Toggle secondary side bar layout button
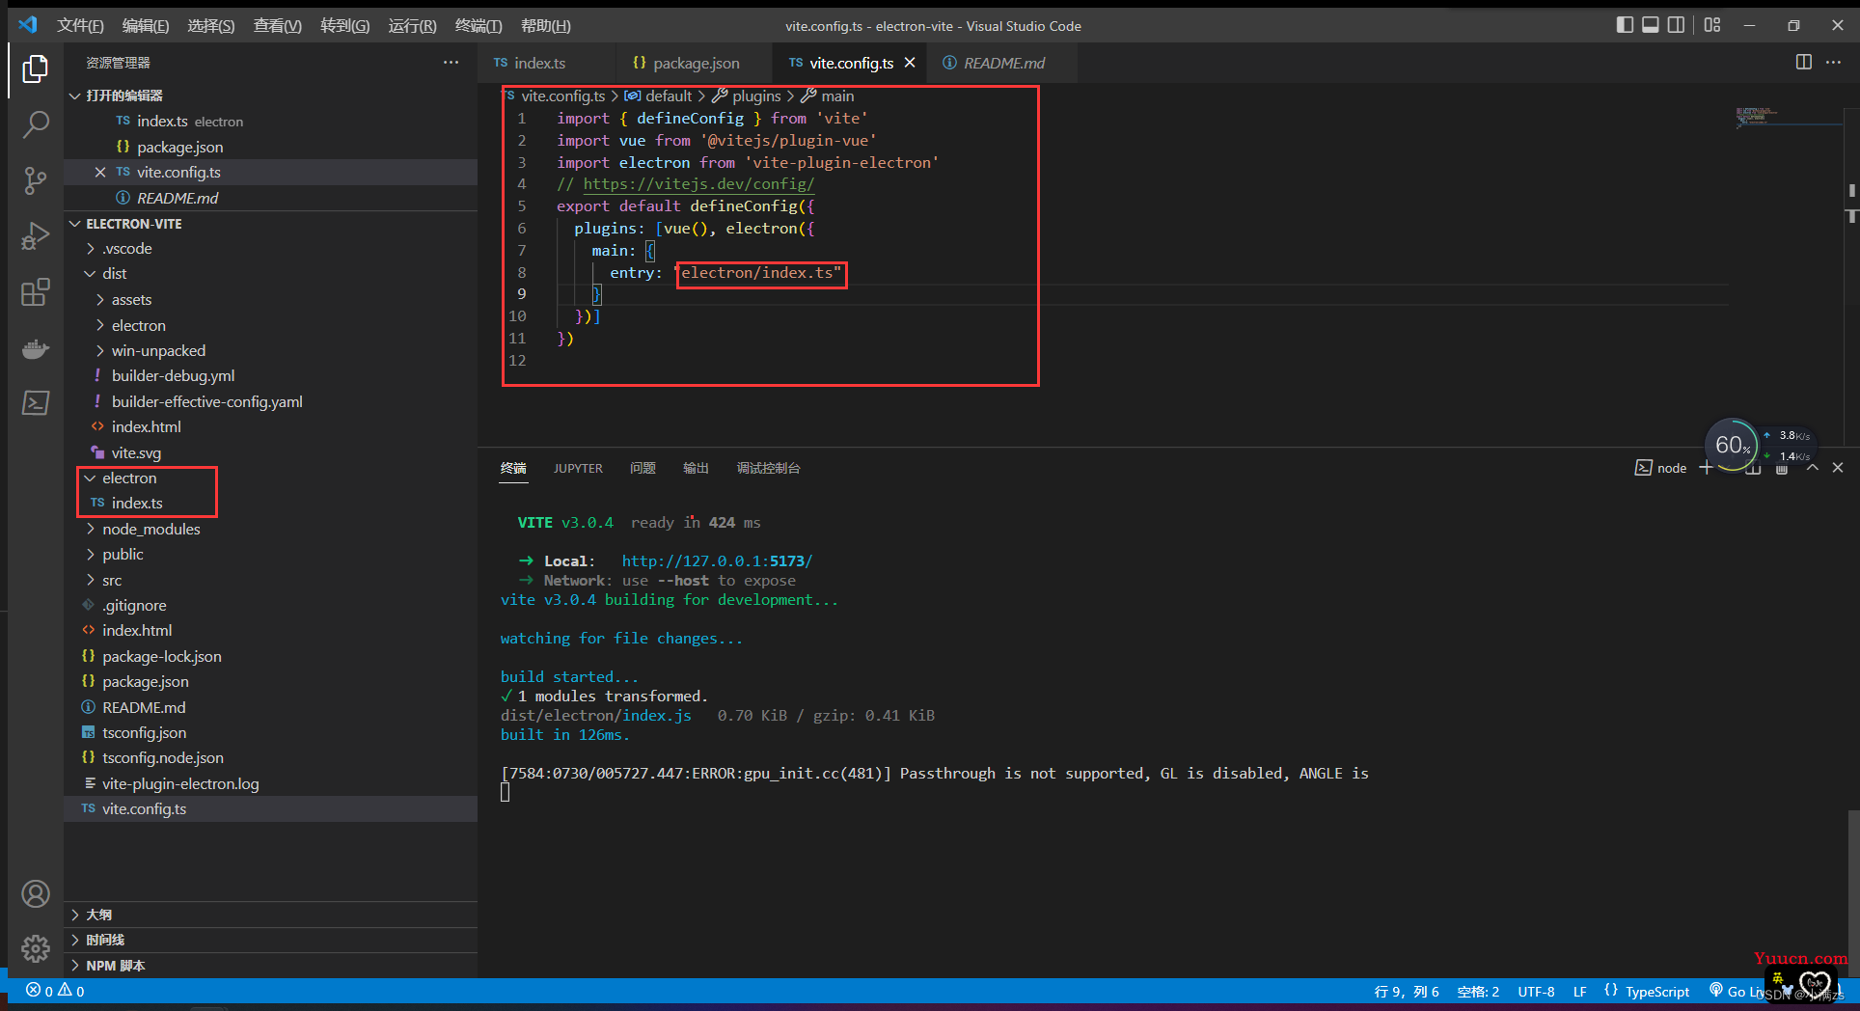Viewport: 1860px width, 1011px height. click(x=1677, y=25)
